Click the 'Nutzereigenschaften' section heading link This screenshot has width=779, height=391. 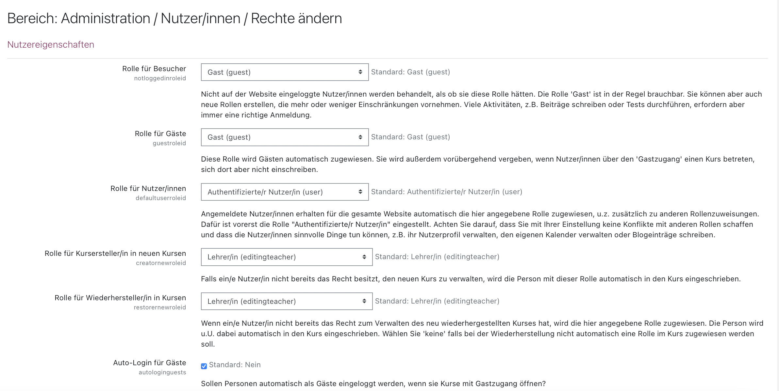(51, 44)
